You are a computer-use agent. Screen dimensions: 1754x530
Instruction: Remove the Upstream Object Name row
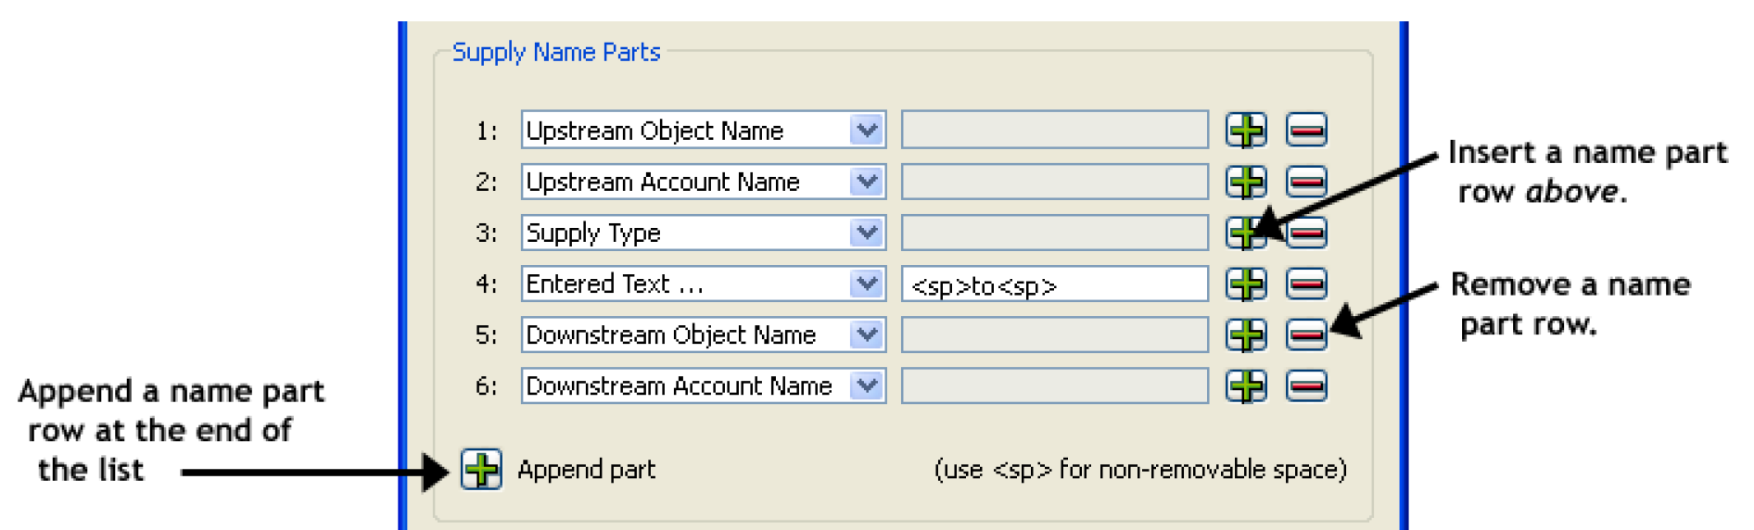1305,131
